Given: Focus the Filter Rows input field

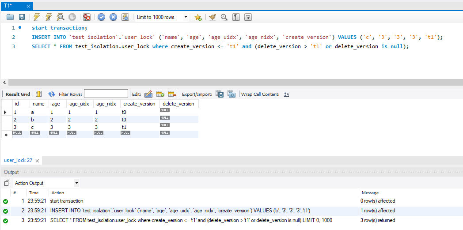Looking at the screenshot, I should pyautogui.click(x=106, y=94).
